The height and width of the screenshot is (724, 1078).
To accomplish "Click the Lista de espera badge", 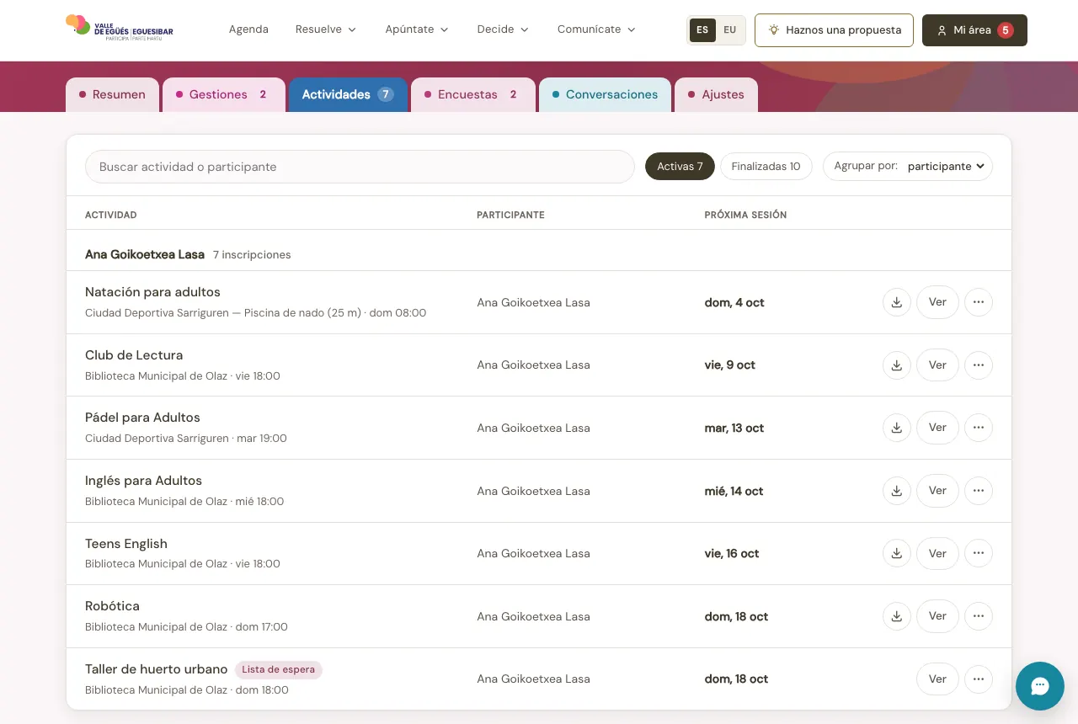I will tap(279, 670).
